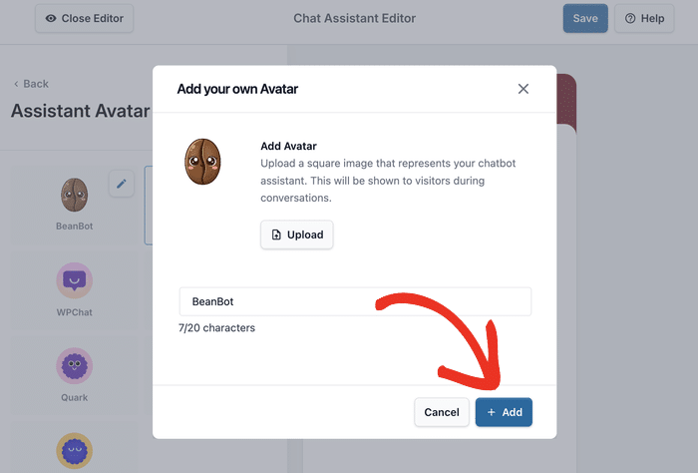The width and height of the screenshot is (698, 473).
Task: Click the Chat Assistant Editor title
Action: tap(355, 18)
